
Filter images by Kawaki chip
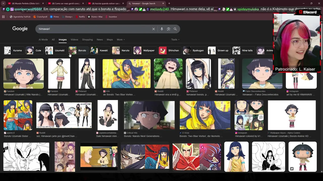tap(100, 50)
